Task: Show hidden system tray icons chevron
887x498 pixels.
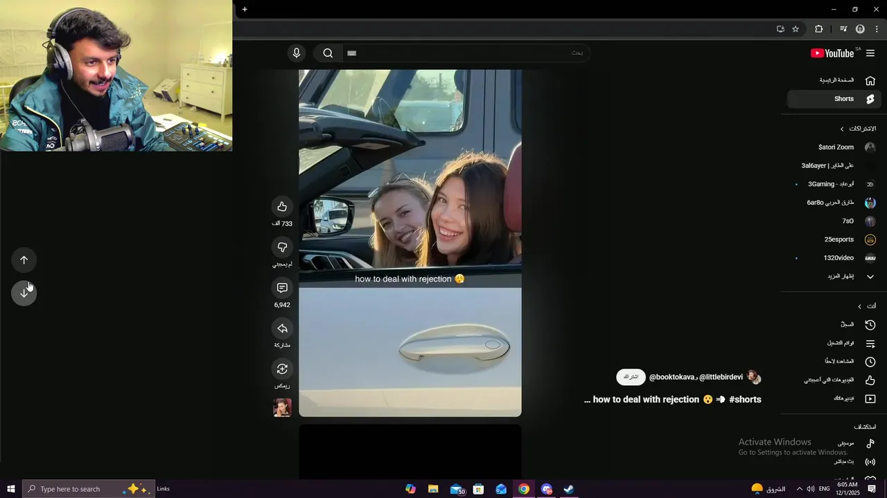Action: tap(799, 489)
